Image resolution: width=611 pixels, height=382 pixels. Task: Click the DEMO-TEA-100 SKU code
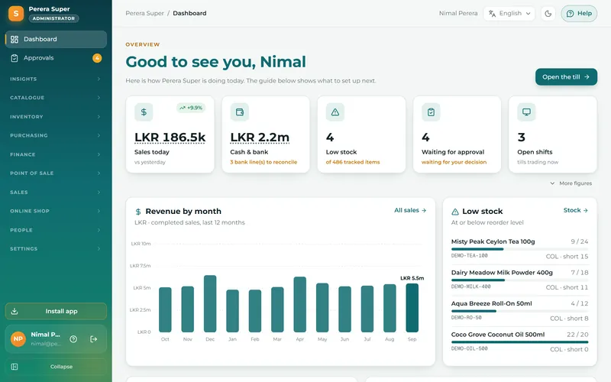[x=469, y=256]
